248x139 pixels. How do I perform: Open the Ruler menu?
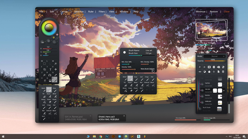tap(91, 12)
